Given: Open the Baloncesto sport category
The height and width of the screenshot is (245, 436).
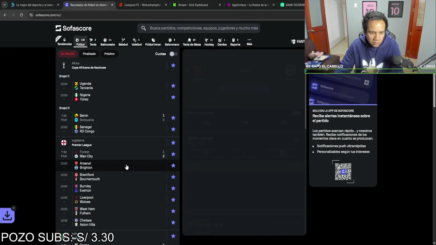Looking at the screenshot, I should (x=108, y=42).
